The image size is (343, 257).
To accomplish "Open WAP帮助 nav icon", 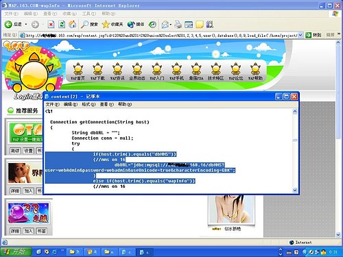I will tap(255, 71).
